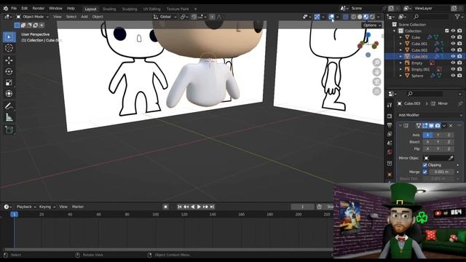Expand Cube.002 in outliner

400,50
